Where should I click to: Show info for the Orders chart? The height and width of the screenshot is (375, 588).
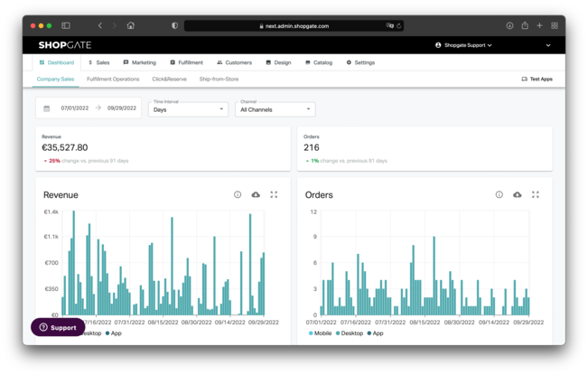[x=499, y=194]
